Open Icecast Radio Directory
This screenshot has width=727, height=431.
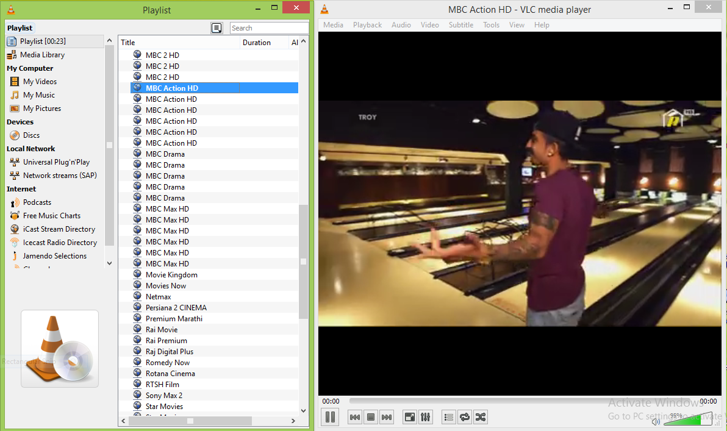tap(60, 243)
